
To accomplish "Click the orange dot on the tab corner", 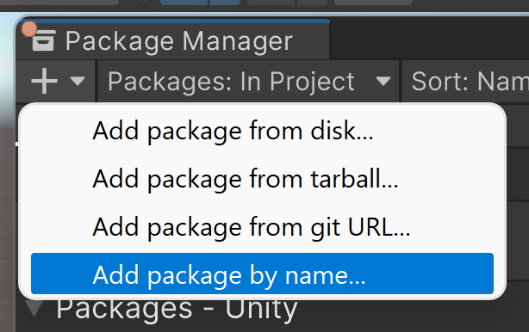I will pyautogui.click(x=29, y=29).
